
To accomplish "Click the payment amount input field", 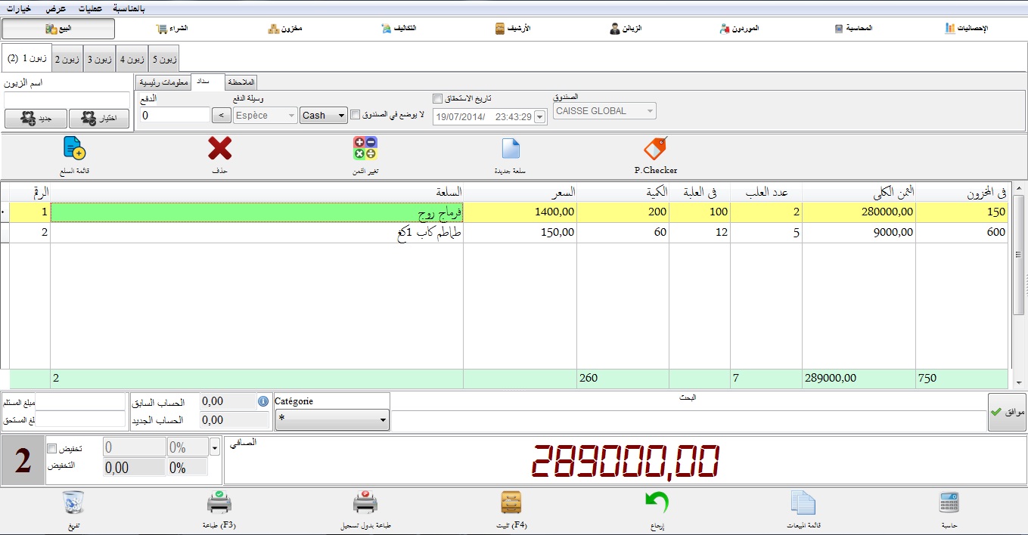I will [x=175, y=116].
